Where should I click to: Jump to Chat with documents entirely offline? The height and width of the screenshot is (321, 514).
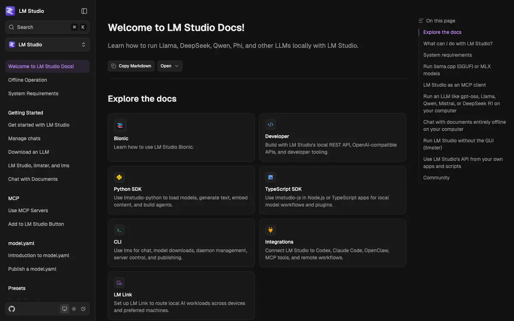[x=465, y=125]
